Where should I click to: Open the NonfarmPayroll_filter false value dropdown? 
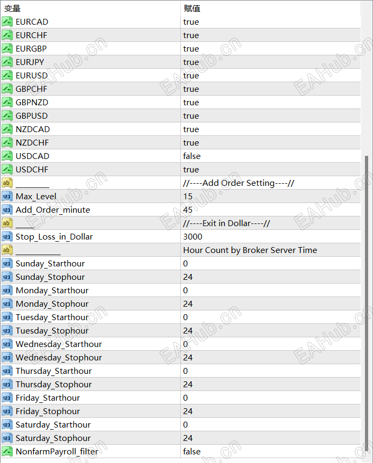click(270, 452)
